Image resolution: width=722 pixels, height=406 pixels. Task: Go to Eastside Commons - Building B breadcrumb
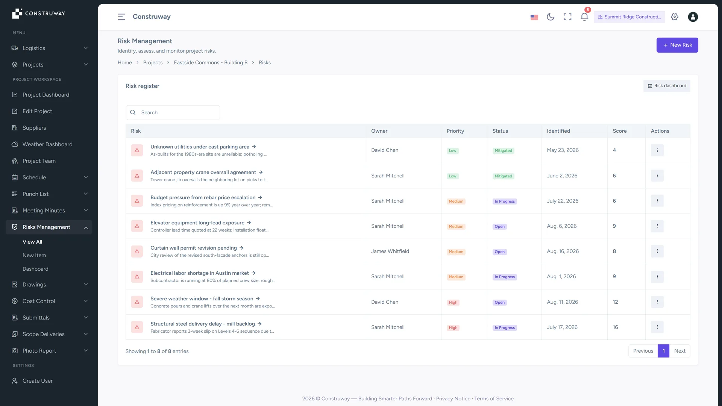211,63
